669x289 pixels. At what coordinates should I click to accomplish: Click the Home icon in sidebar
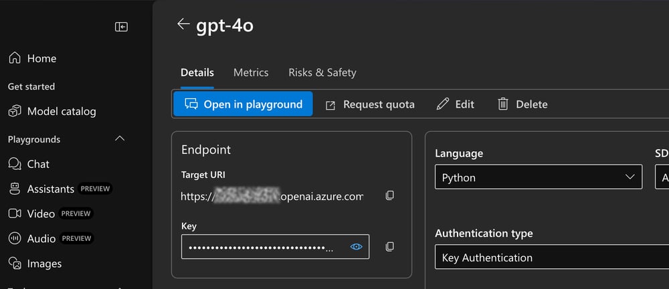(15, 59)
